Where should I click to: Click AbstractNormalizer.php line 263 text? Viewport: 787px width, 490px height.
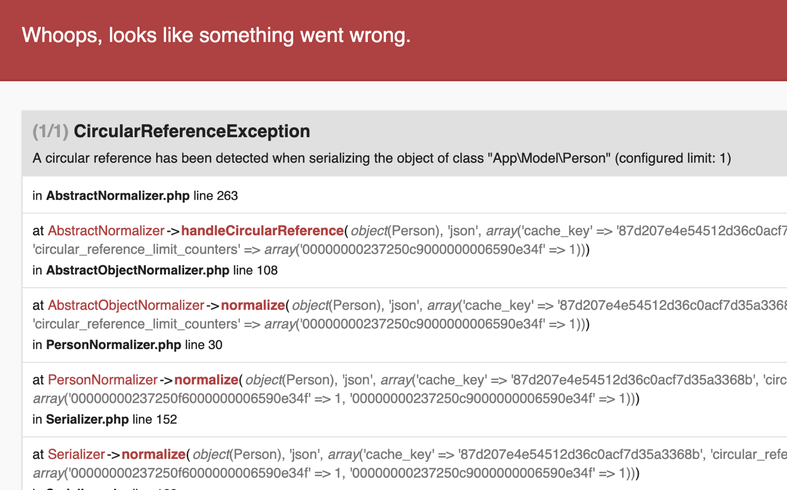point(135,195)
